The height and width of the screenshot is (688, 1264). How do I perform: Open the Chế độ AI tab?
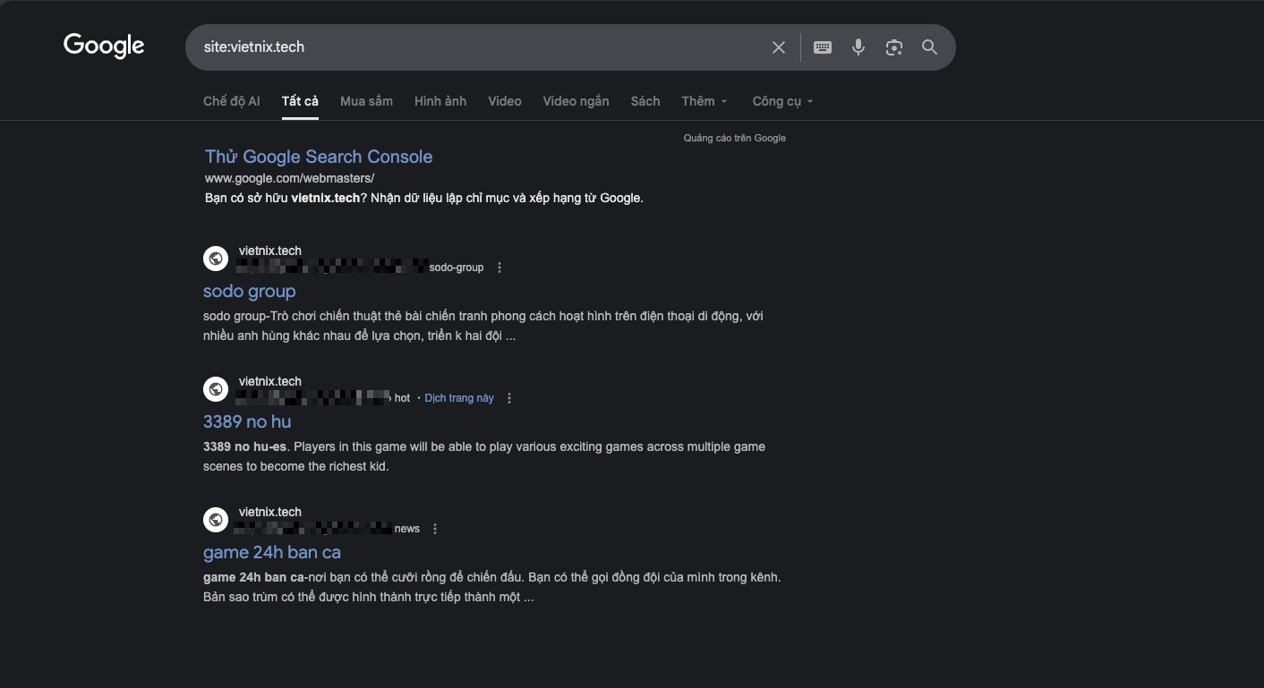pos(231,101)
